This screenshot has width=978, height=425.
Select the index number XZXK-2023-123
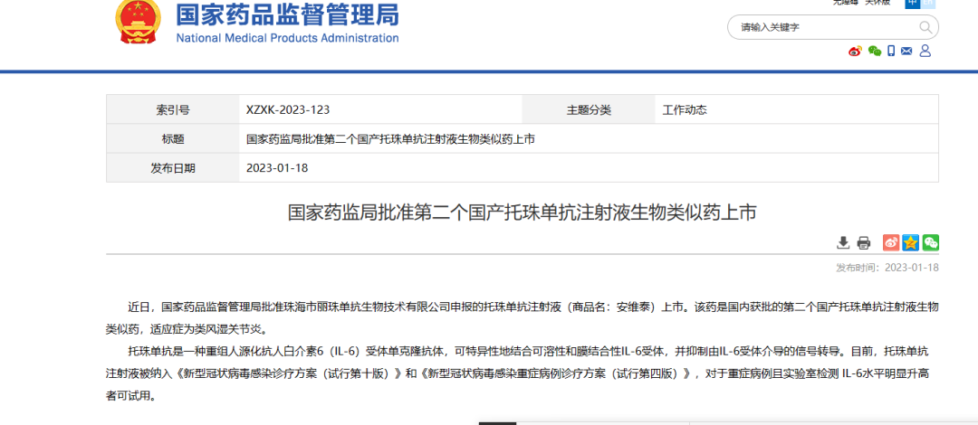[x=288, y=110]
